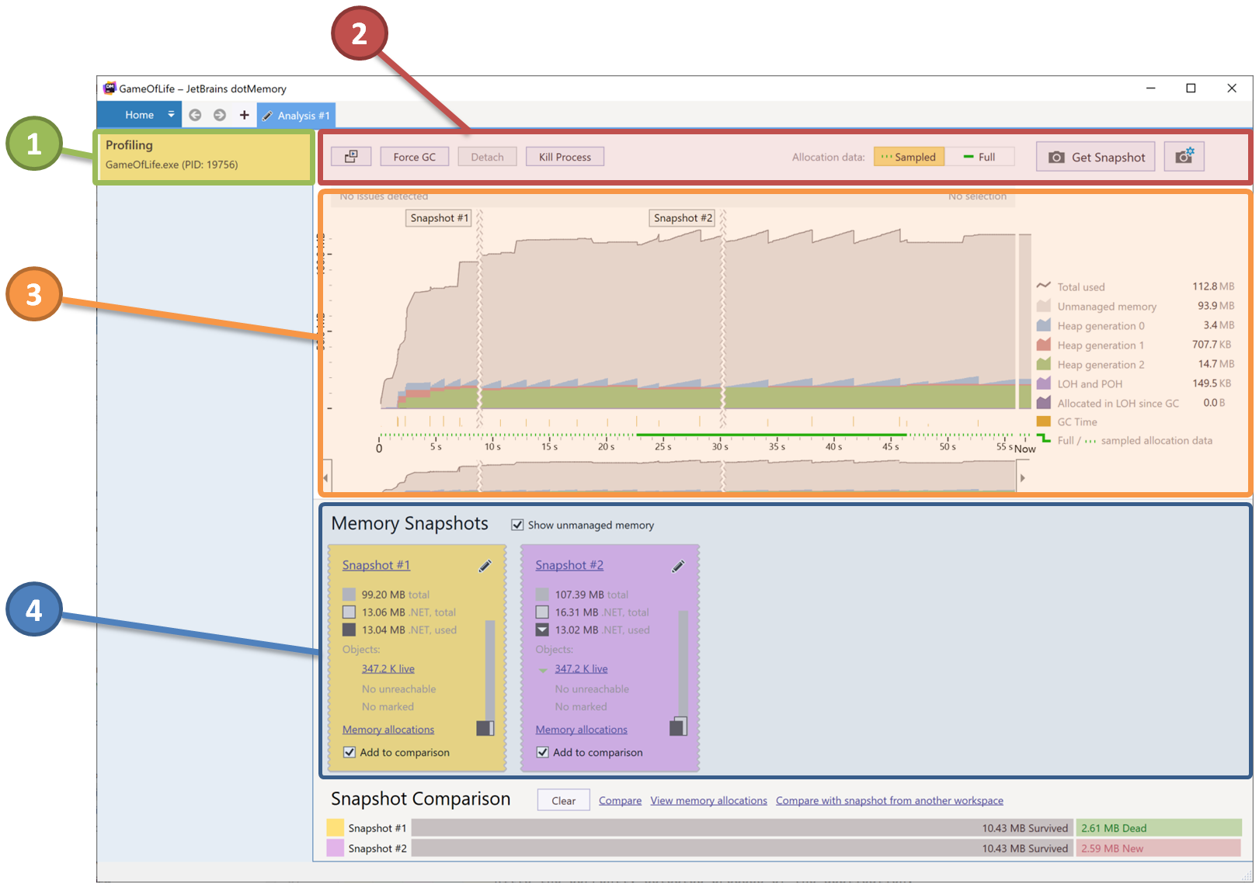Uncheck Add to comparison for Snapshot #1
This screenshot has height=888, width=1259.
click(350, 752)
